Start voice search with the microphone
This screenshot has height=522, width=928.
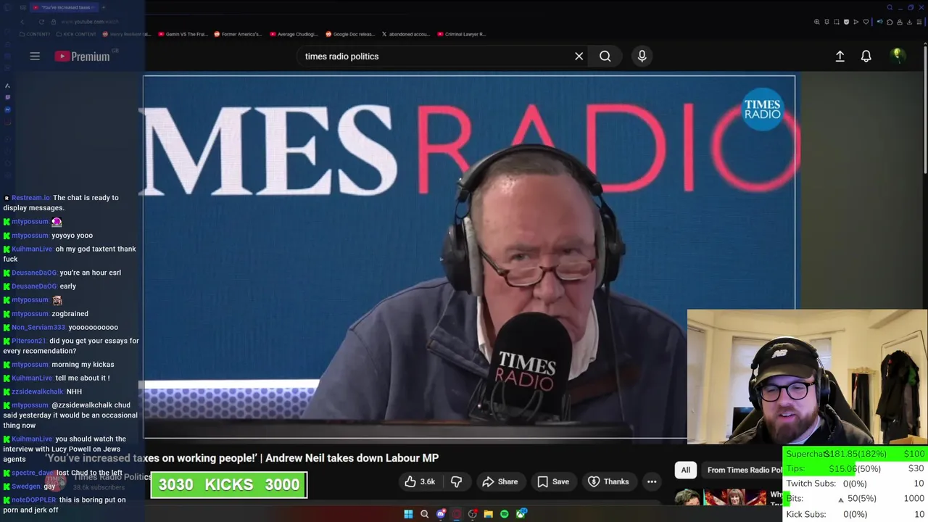[x=642, y=56]
